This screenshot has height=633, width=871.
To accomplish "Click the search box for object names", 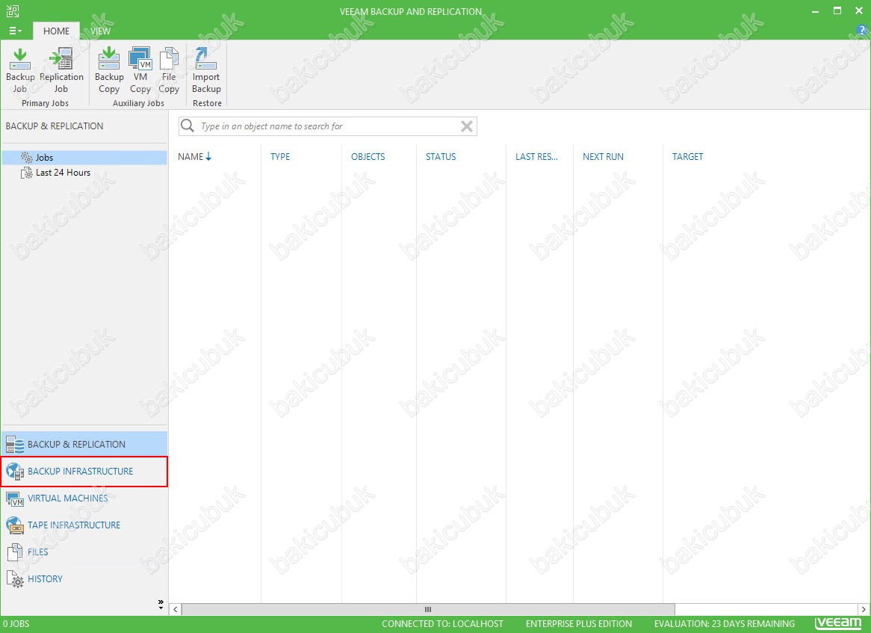I will tap(328, 126).
